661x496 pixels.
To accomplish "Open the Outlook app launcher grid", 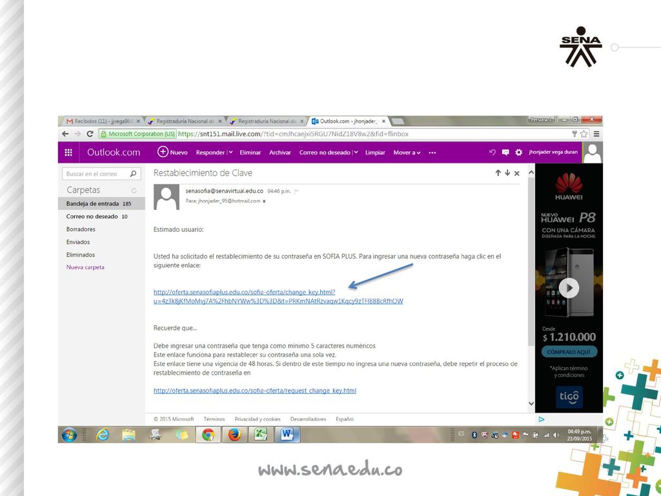I will [x=68, y=152].
